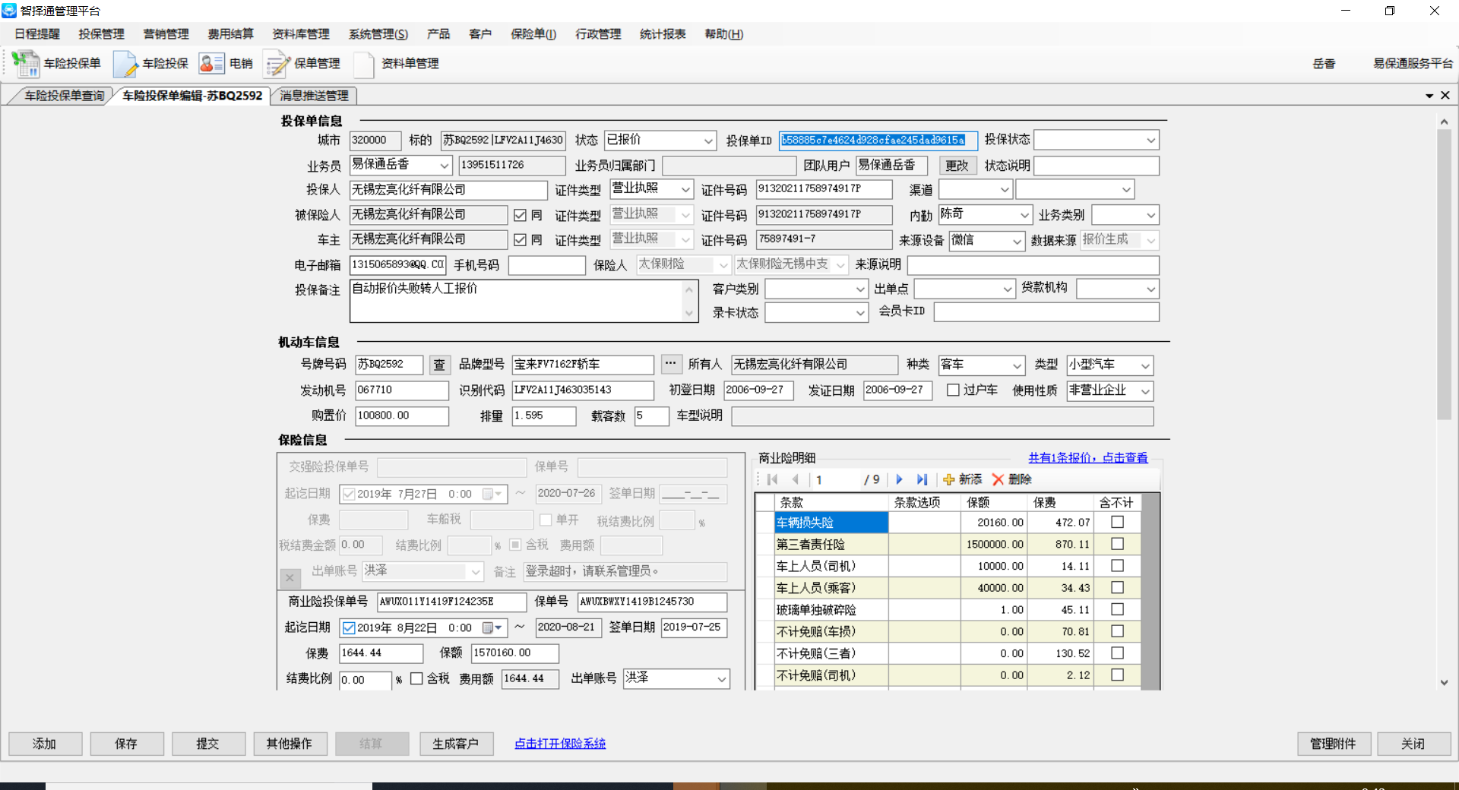Viewport: 1459px width, 790px height.
Task: Toggle the 过户车 checkbox
Action: (953, 390)
